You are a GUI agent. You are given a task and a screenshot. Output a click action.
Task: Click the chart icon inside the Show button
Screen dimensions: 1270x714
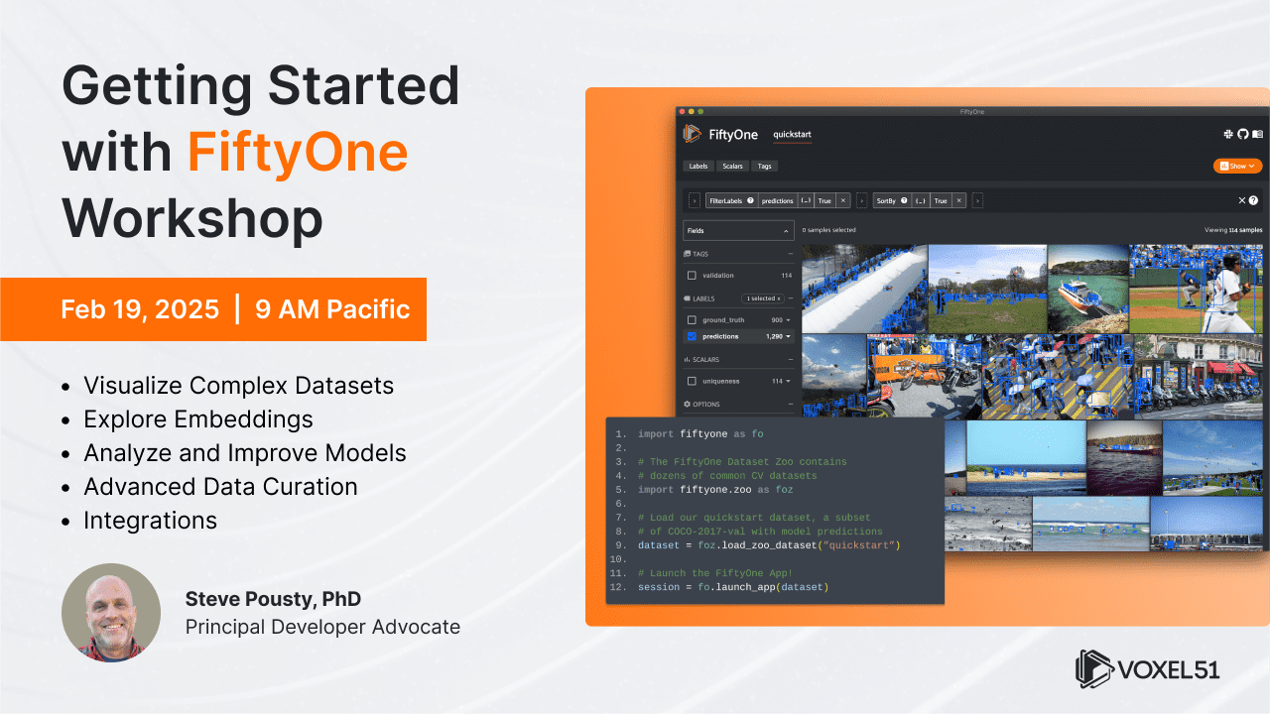pyautogui.click(x=1224, y=167)
